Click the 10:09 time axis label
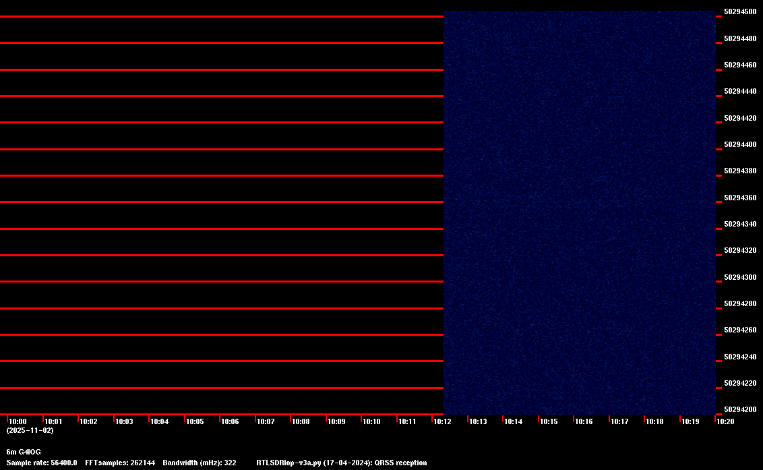This screenshot has height=470, width=763. (336, 421)
